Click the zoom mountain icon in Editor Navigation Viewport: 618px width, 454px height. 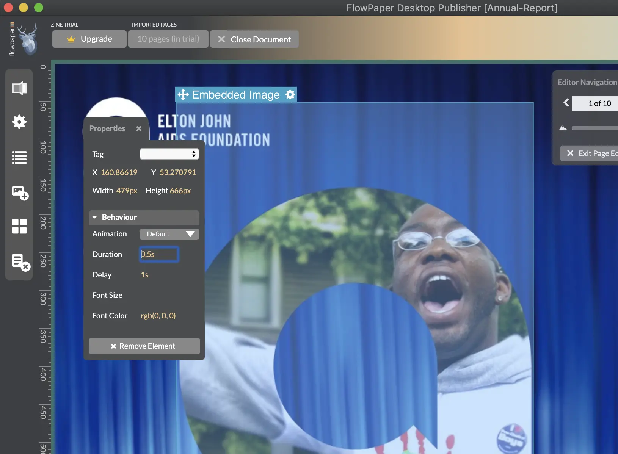(563, 128)
